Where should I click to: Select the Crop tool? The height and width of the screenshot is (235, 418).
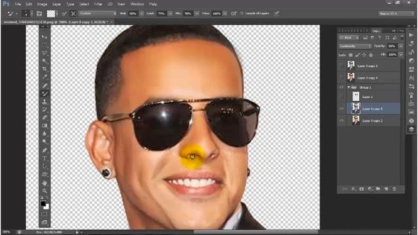[x=44, y=69]
